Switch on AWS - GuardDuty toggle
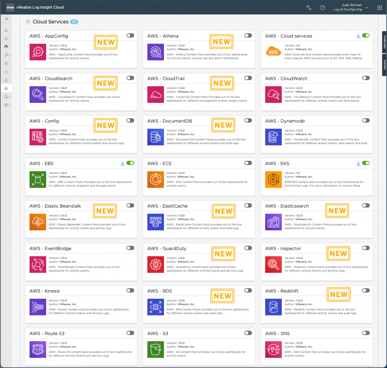 [248, 248]
